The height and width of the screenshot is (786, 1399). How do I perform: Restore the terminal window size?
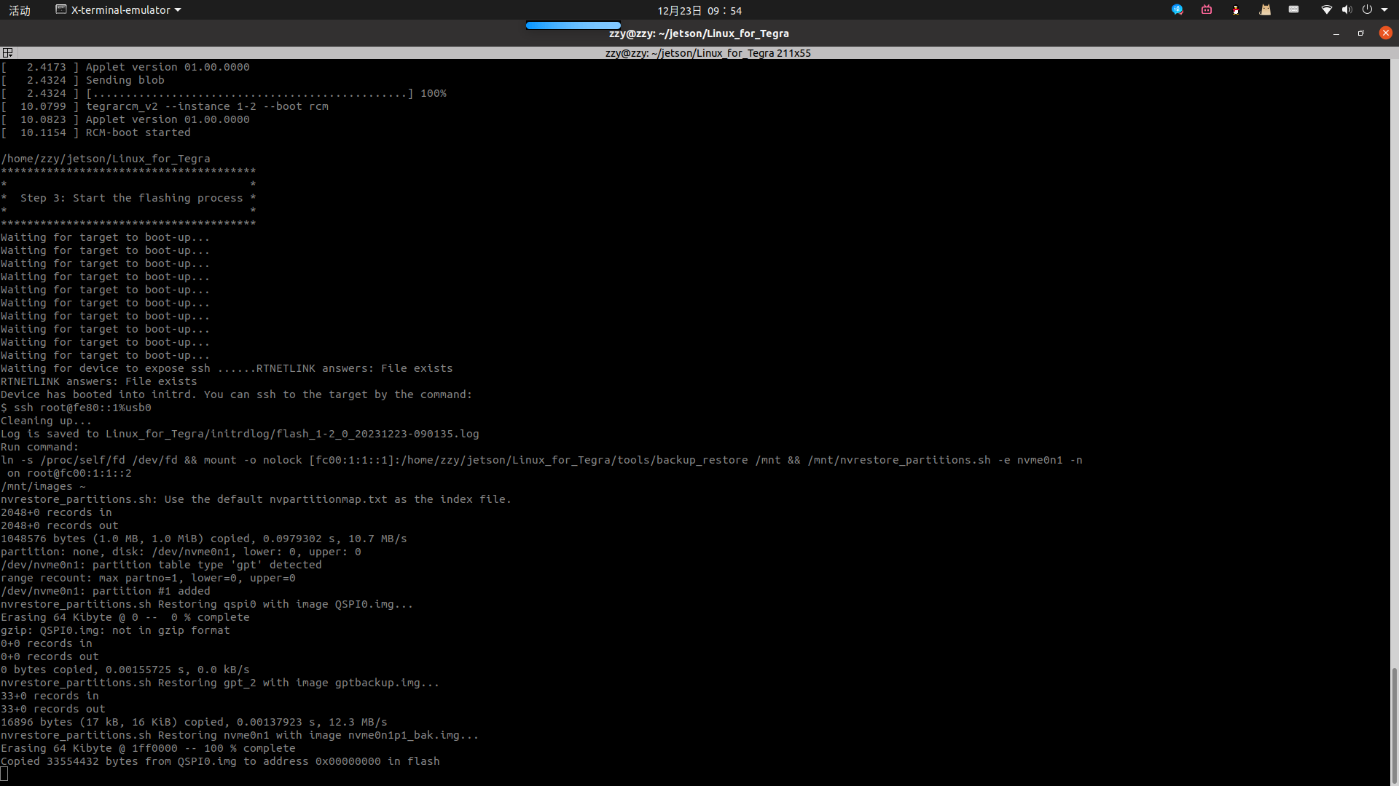click(x=1360, y=33)
